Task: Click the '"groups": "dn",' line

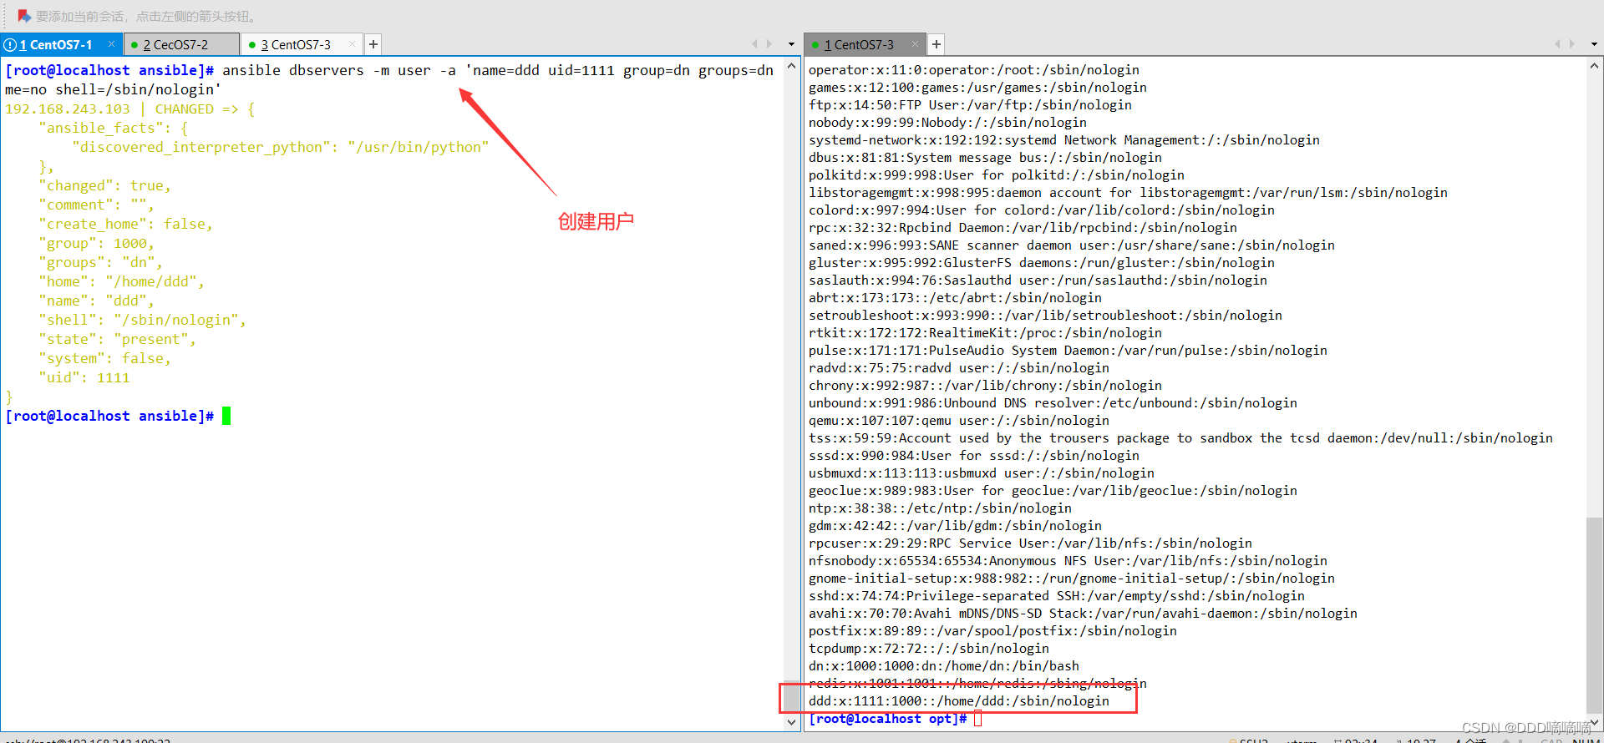Action: pyautogui.click(x=100, y=262)
